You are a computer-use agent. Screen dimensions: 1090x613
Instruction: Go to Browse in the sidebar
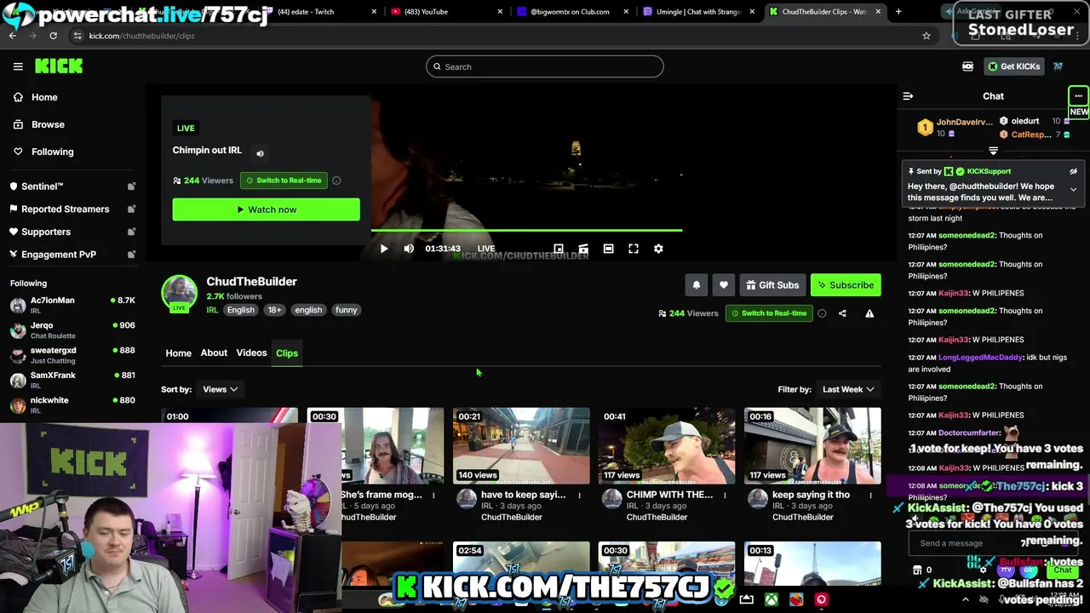(x=48, y=124)
